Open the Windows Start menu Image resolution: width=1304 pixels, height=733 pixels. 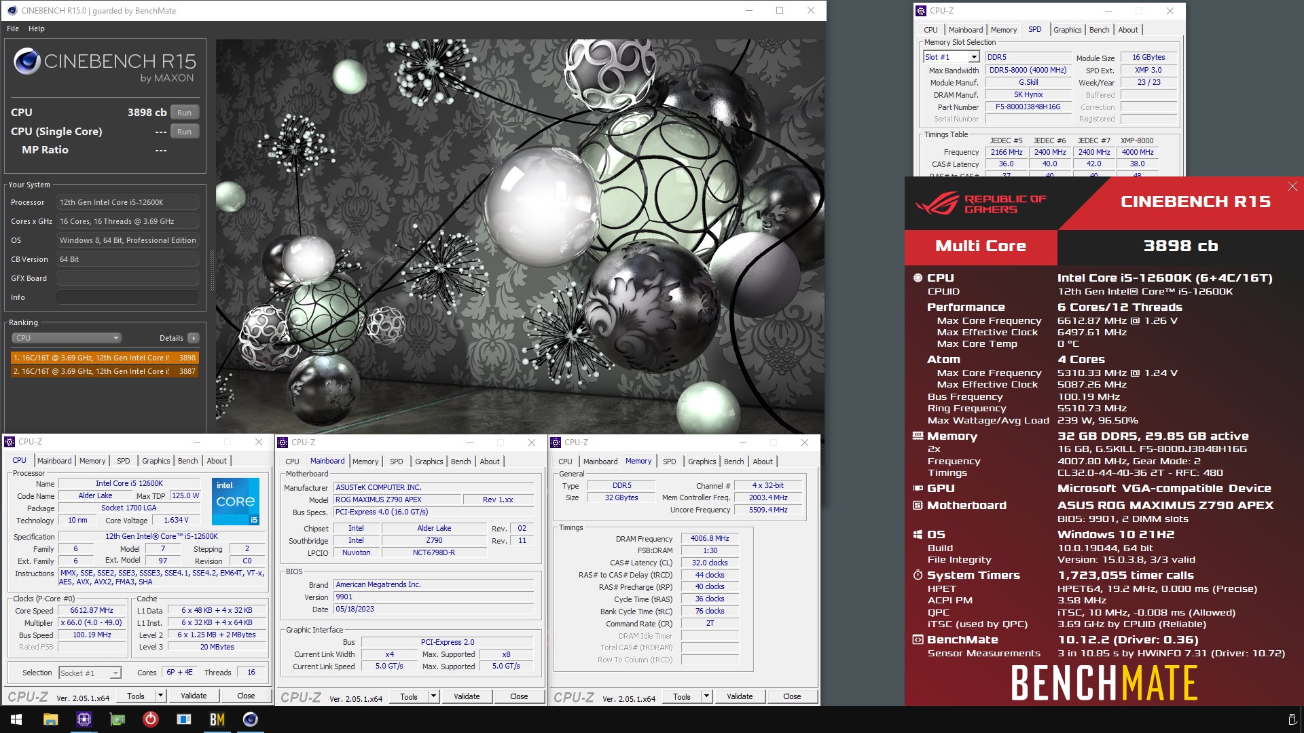click(16, 719)
